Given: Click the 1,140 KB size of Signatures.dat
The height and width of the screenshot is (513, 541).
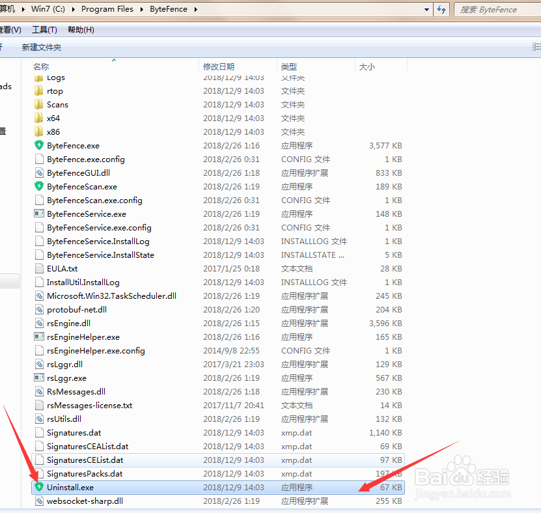Looking at the screenshot, I should click(385, 433).
